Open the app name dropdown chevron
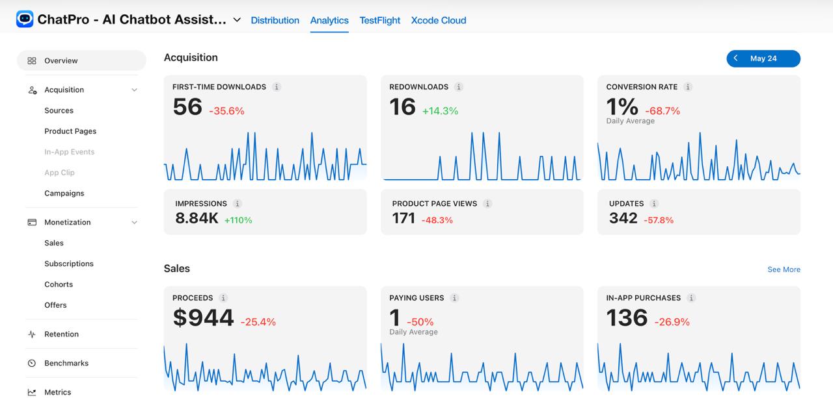The image size is (833, 398). (x=237, y=20)
